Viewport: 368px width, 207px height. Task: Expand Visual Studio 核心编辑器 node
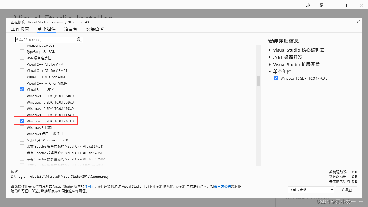point(270,50)
